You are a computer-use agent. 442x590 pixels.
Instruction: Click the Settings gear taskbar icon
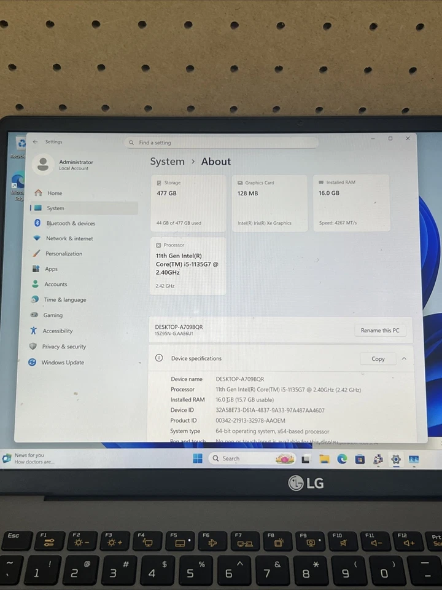pyautogui.click(x=396, y=459)
